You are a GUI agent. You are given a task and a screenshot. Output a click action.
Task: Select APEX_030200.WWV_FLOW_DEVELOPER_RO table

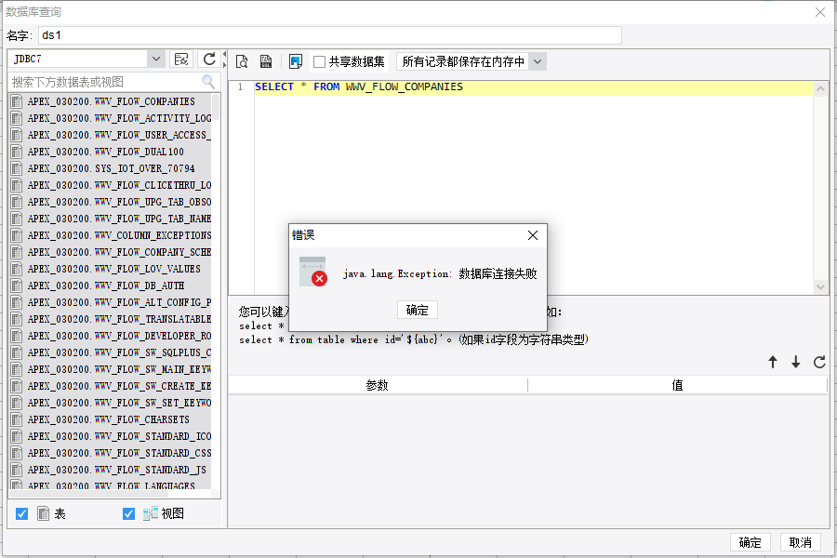(110, 336)
